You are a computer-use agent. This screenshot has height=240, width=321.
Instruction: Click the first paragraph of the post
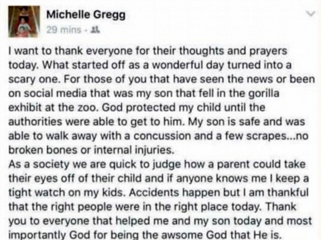coord(162,100)
